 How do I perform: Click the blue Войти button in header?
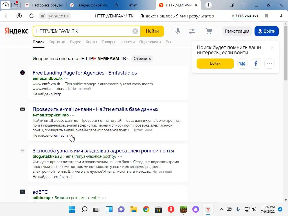tap(267, 31)
